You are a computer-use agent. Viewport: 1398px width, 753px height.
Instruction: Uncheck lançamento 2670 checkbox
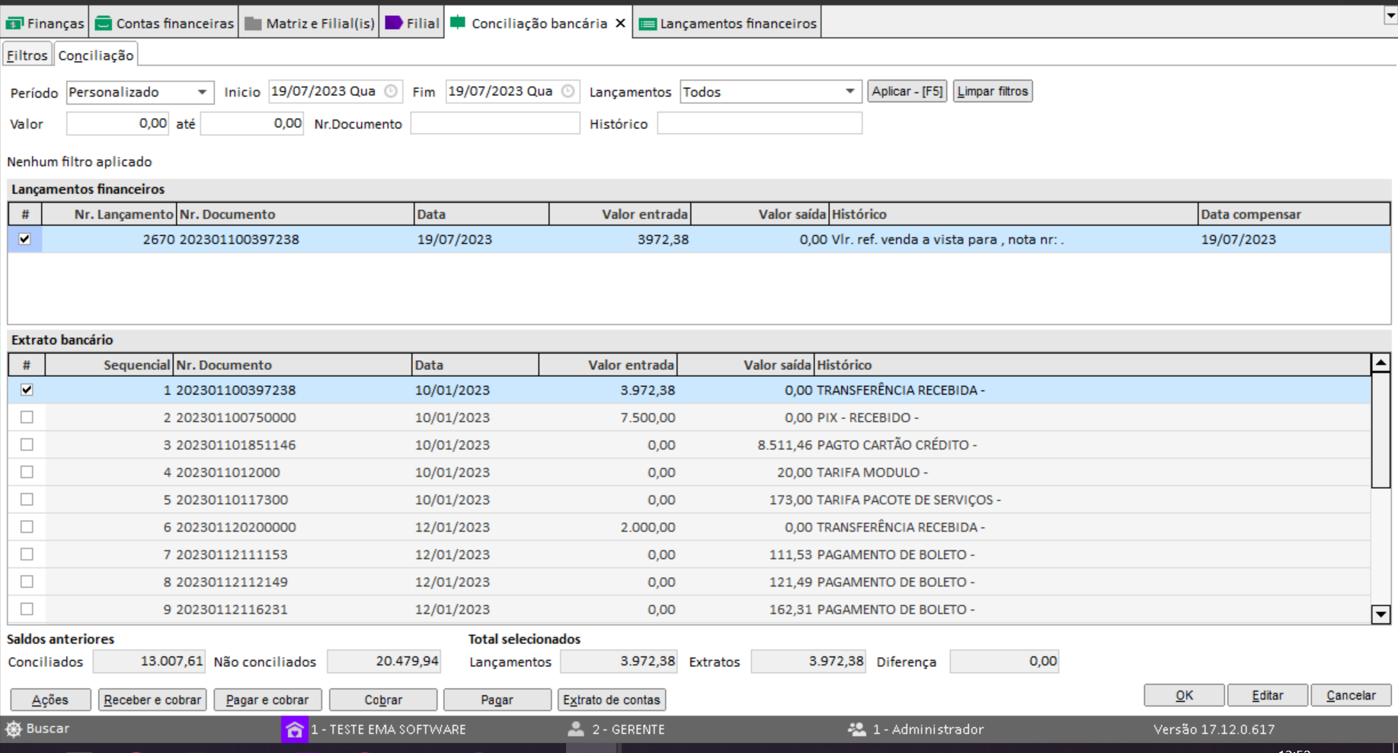coord(24,239)
